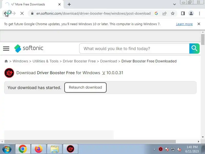This screenshot has width=205, height=154.
Task: Focus the Softonic search field
Action: pos(134,49)
